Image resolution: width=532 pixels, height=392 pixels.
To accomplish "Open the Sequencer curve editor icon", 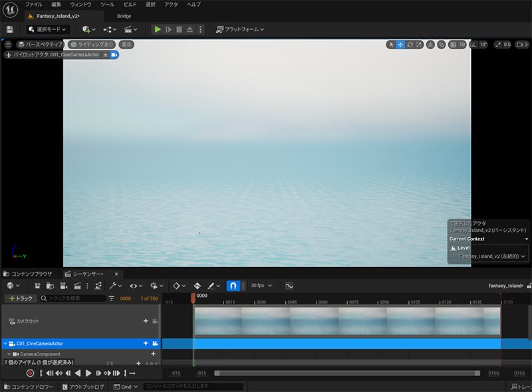I will click(289, 286).
